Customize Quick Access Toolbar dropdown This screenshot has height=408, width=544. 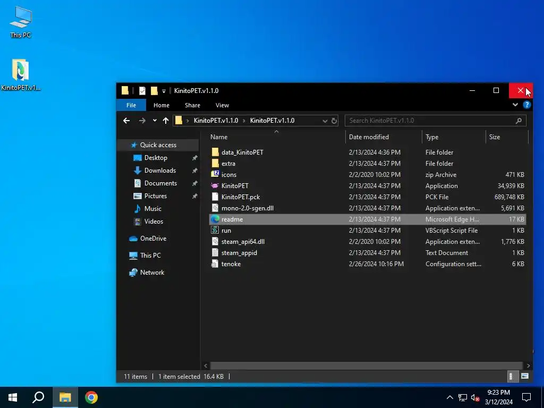coord(164,91)
